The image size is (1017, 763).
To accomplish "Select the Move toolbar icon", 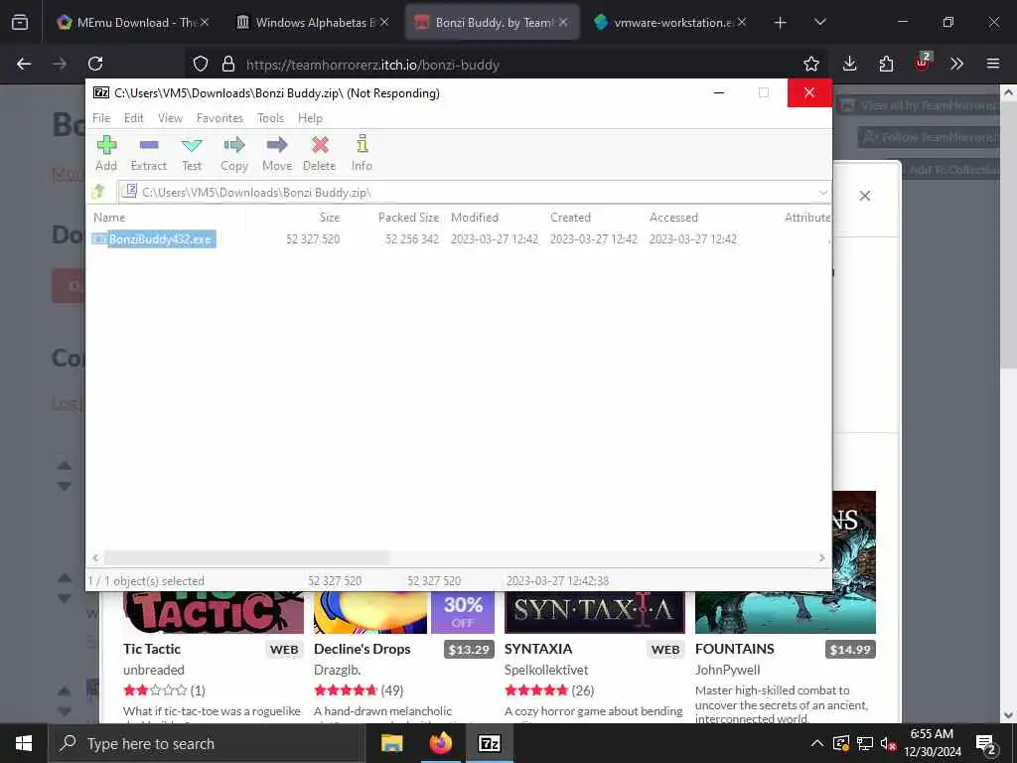I will coord(277,153).
